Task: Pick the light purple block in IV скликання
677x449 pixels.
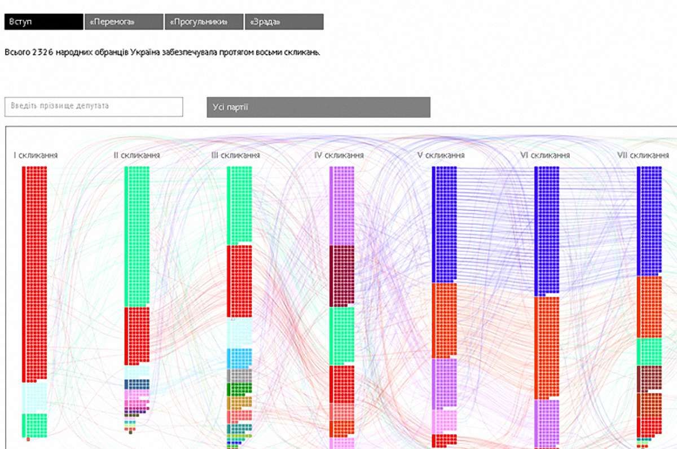Action: pyautogui.click(x=342, y=206)
